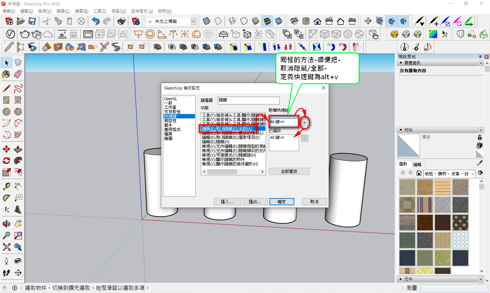This screenshot has width=490, height=293.
Task: Open the 未加上標籤 tag dropdown
Action: (193, 21)
